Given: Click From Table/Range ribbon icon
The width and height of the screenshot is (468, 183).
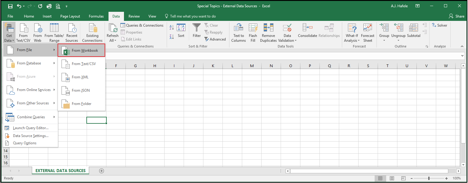Looking at the screenshot, I should point(54,33).
